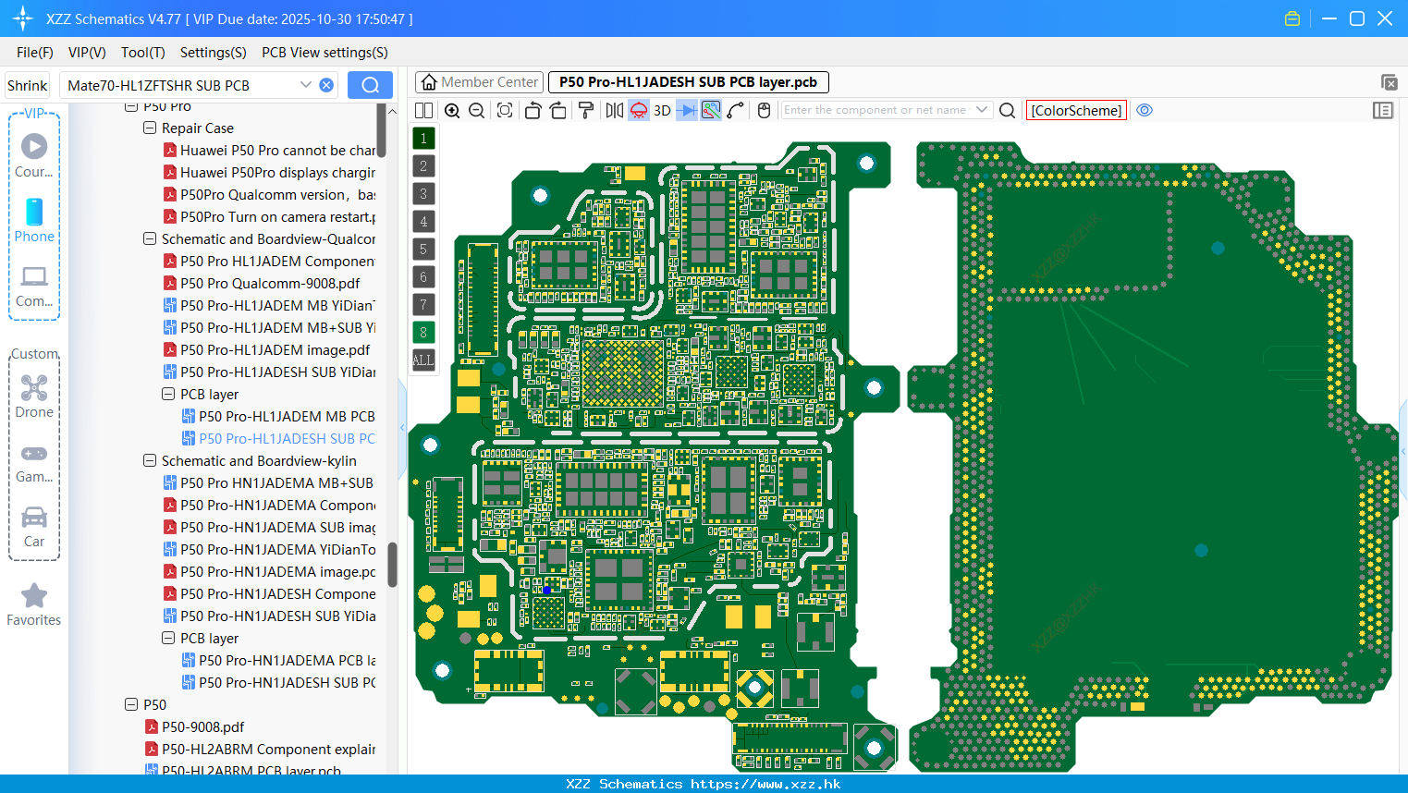Image resolution: width=1408 pixels, height=793 pixels.
Task: Select PCB layer 4
Action: (423, 221)
